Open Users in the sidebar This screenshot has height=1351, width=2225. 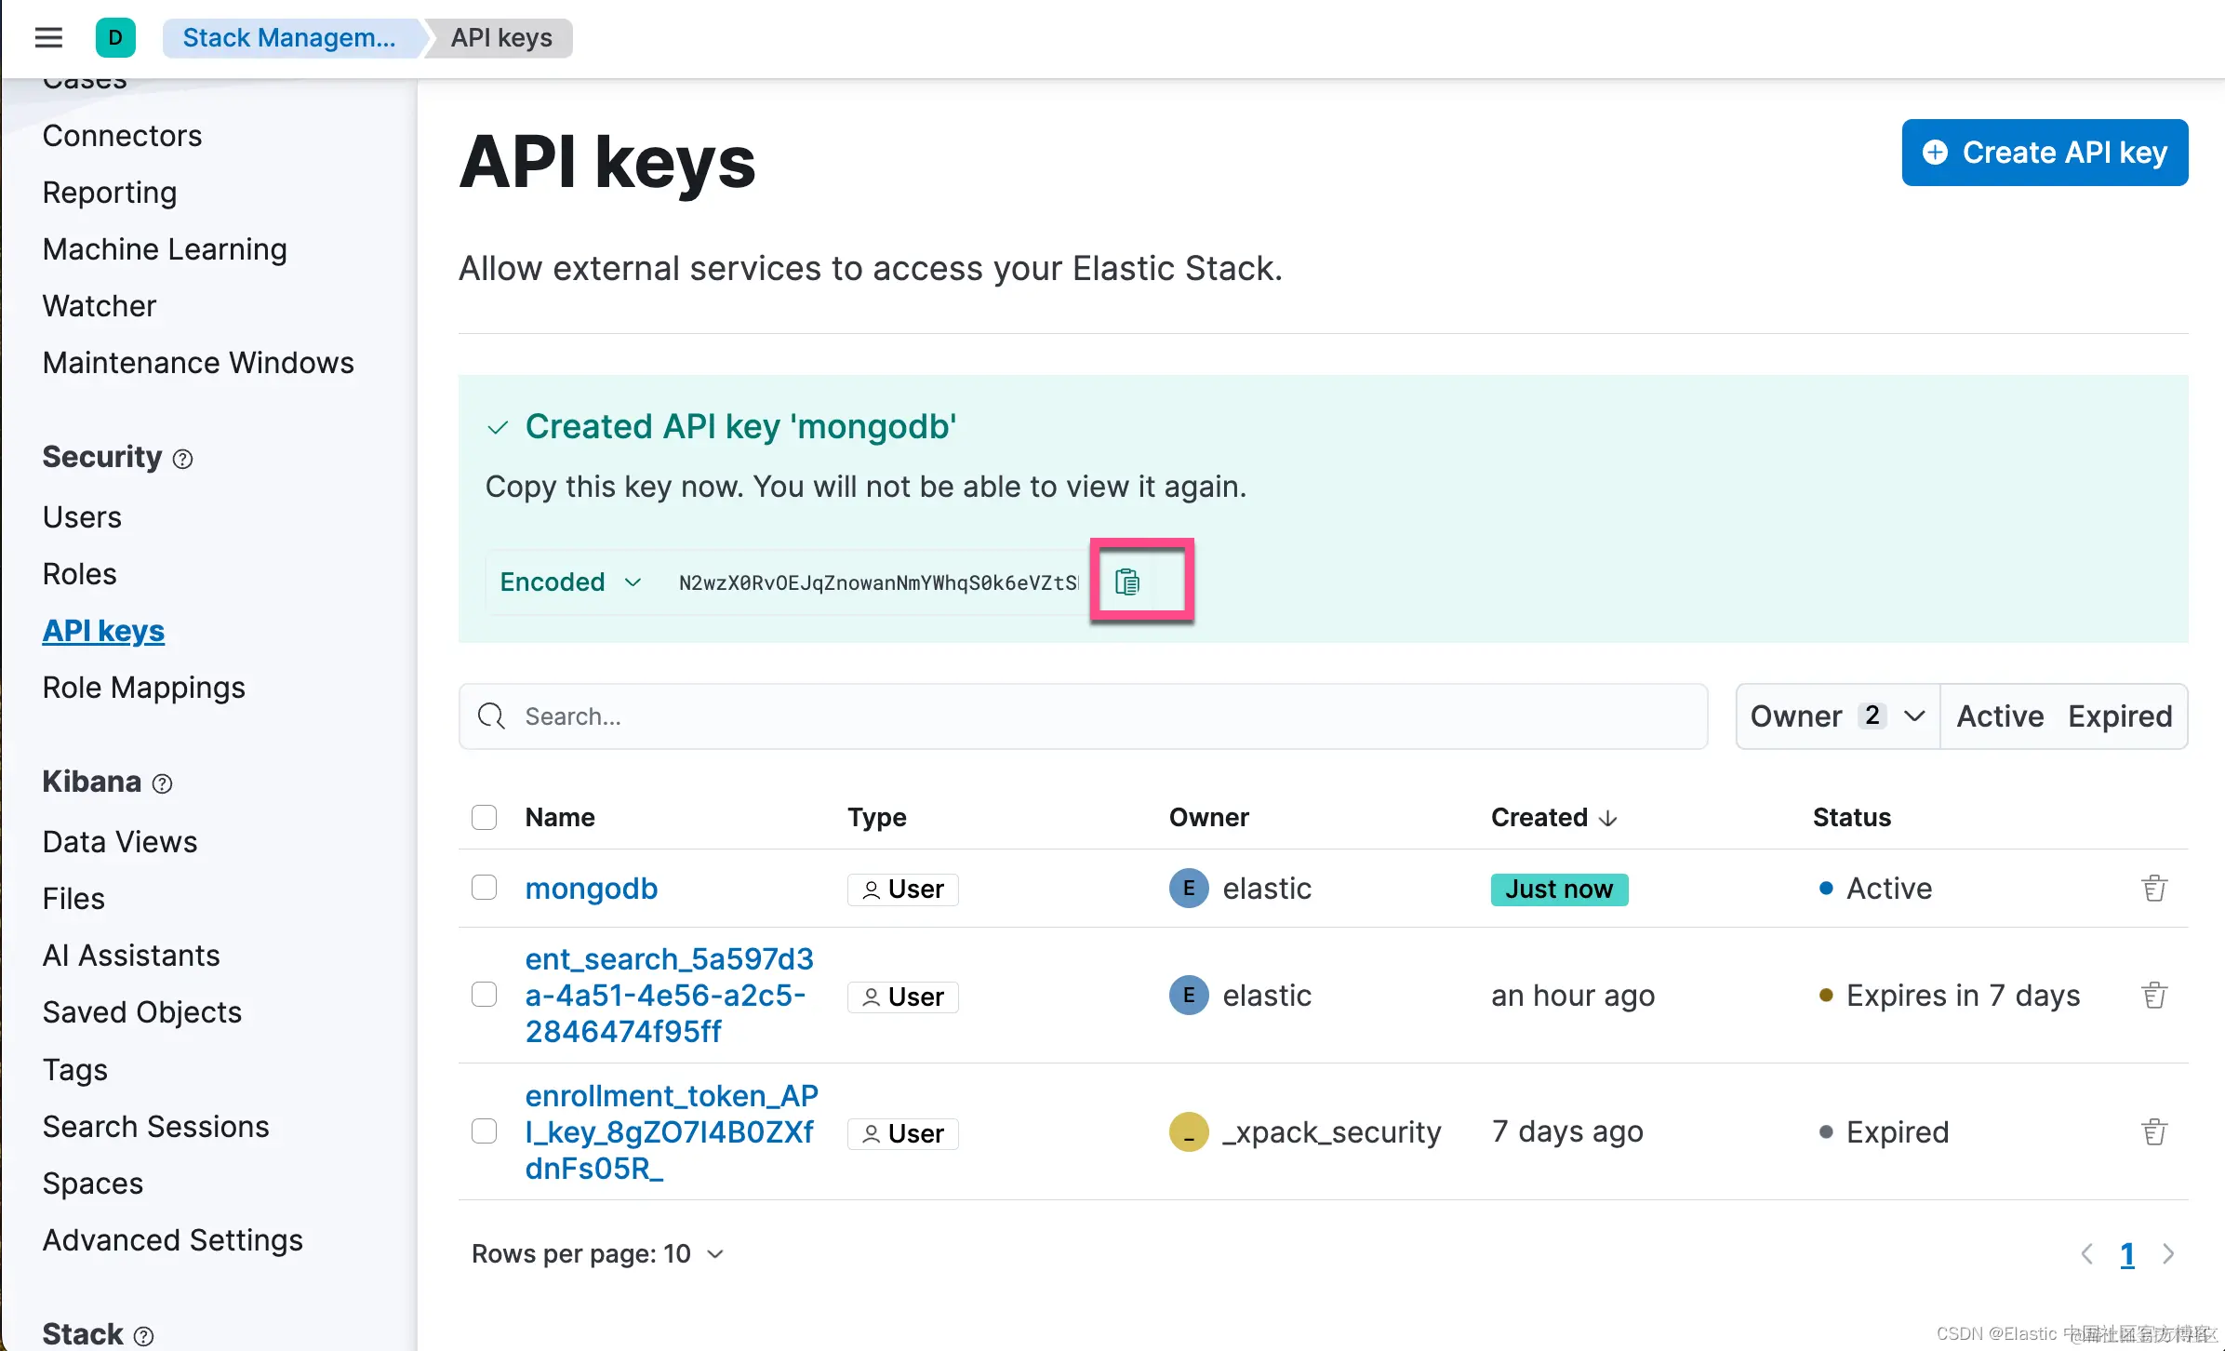pyautogui.click(x=82, y=517)
